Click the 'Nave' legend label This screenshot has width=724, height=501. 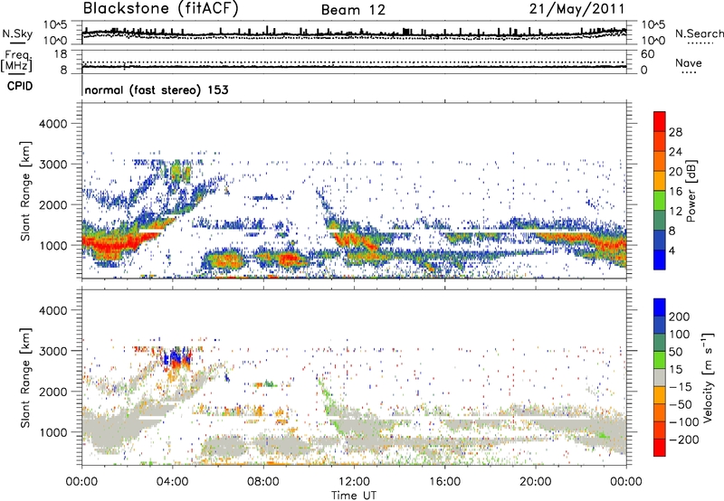click(x=689, y=62)
